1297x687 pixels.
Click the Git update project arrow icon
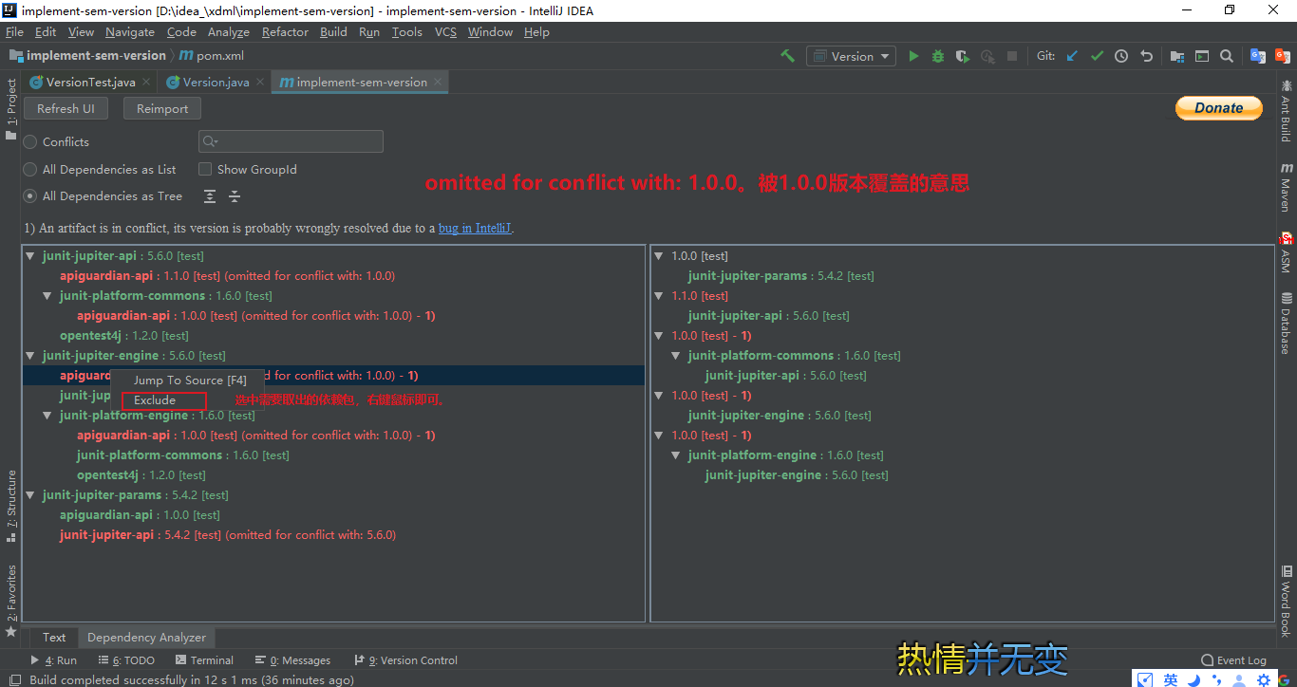click(1072, 56)
